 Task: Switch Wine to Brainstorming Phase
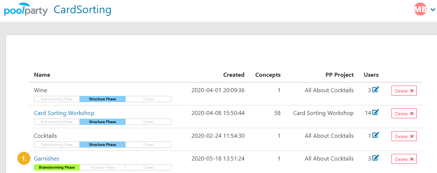click(57, 99)
